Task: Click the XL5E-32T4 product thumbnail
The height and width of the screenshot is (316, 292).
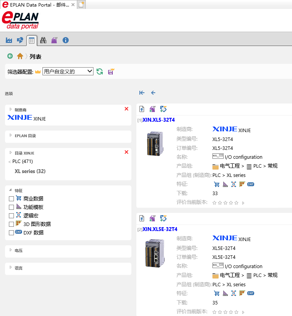Action: [155, 253]
